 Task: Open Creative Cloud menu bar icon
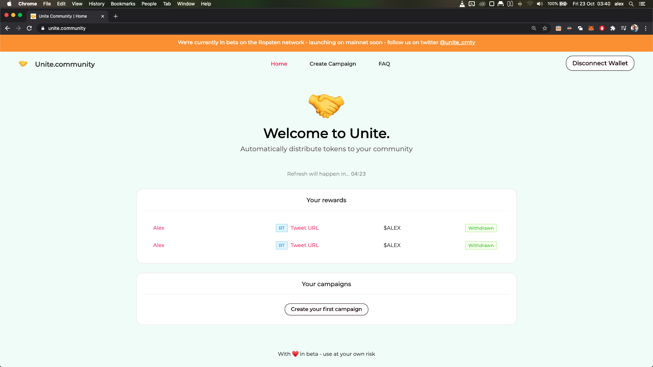coord(482,4)
